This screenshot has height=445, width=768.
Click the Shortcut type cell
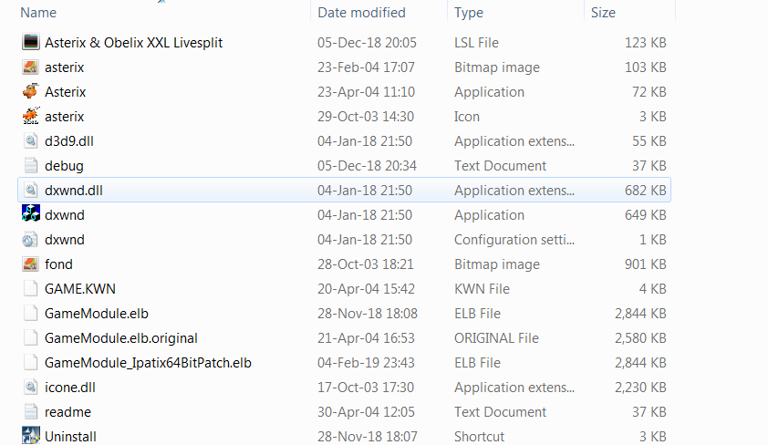[479, 436]
